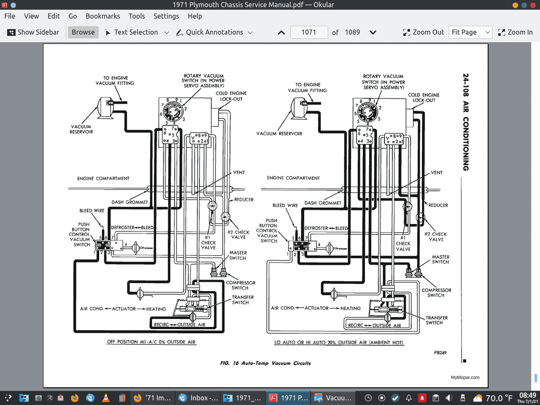
Task: Expand the Quick Annotations dropdown arrow
Action: [250, 33]
